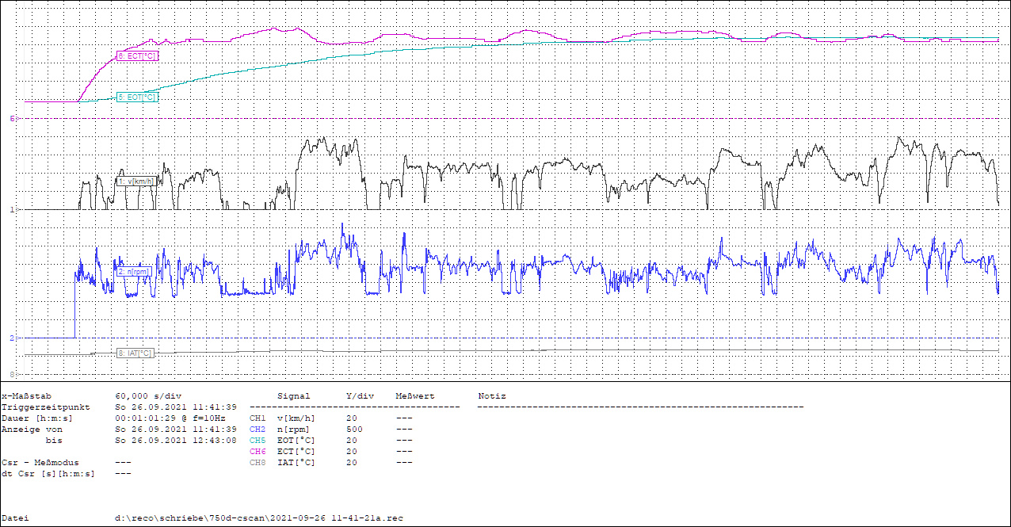The height and width of the screenshot is (527, 1011).
Task: Click channel 2 baseline marker on left axis
Action: [x=12, y=338]
